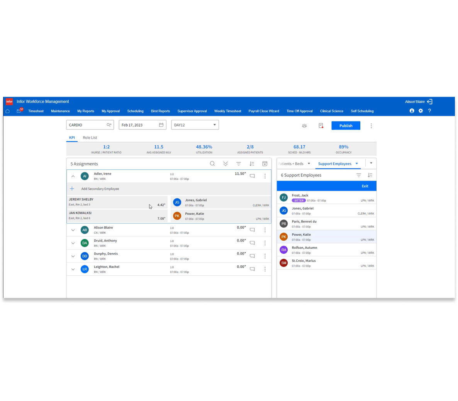Click the expand-all double chevron icon in Assignments
This screenshot has width=458, height=401.
click(226, 164)
